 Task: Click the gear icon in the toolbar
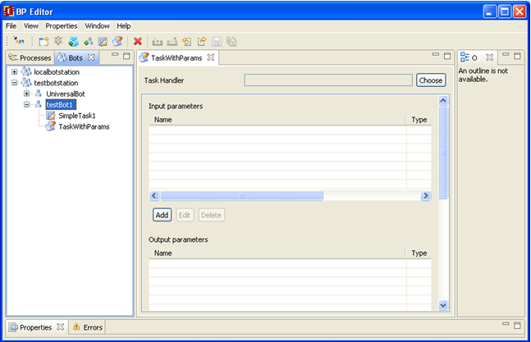[x=58, y=41]
